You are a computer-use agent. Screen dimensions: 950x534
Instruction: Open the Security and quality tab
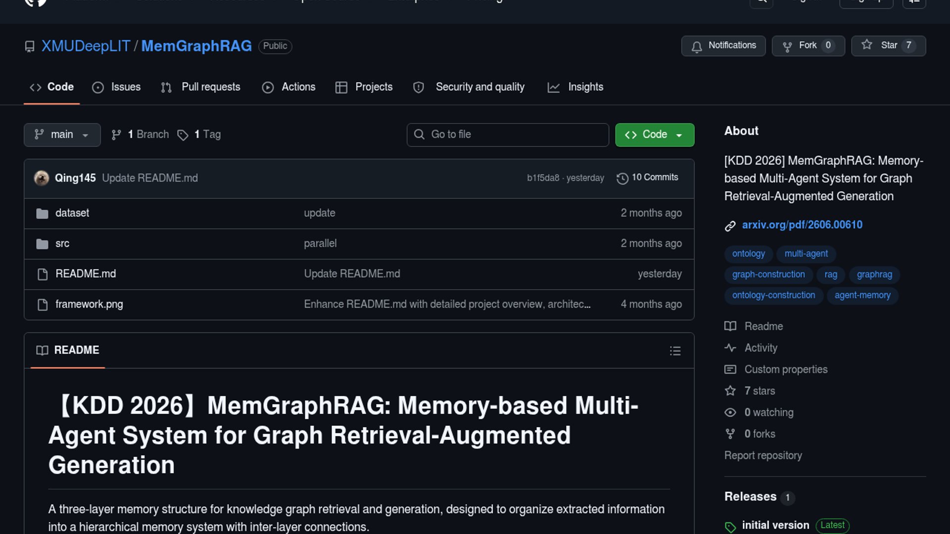coord(469,87)
